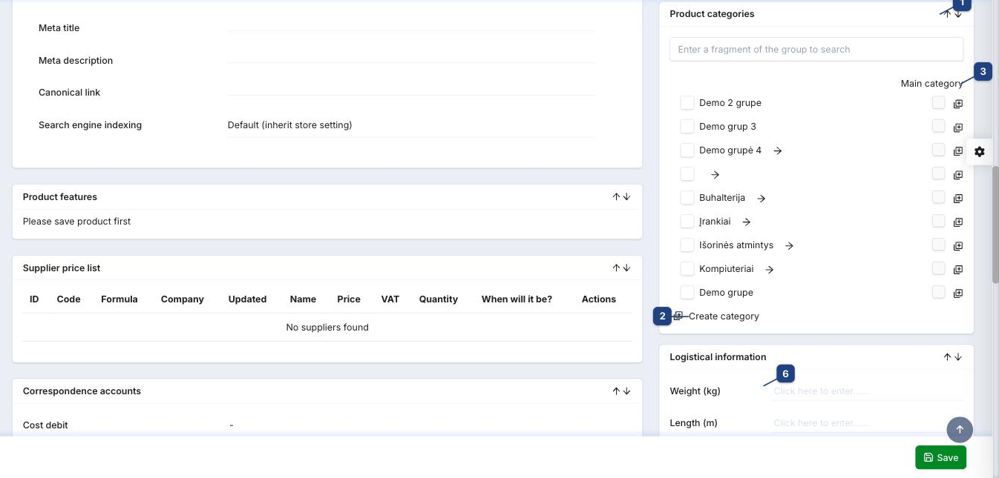Open the Search engine indexing dropdown

(411, 125)
